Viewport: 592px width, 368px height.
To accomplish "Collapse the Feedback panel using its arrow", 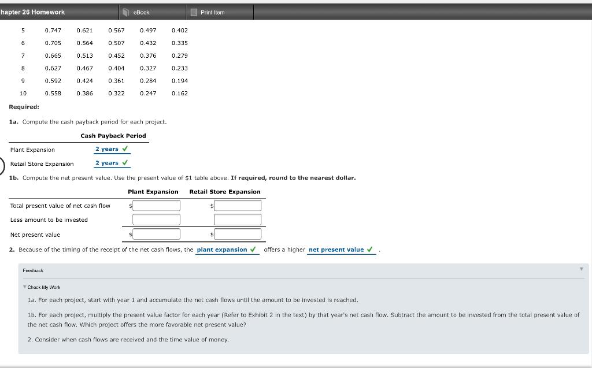I will 582,270.
